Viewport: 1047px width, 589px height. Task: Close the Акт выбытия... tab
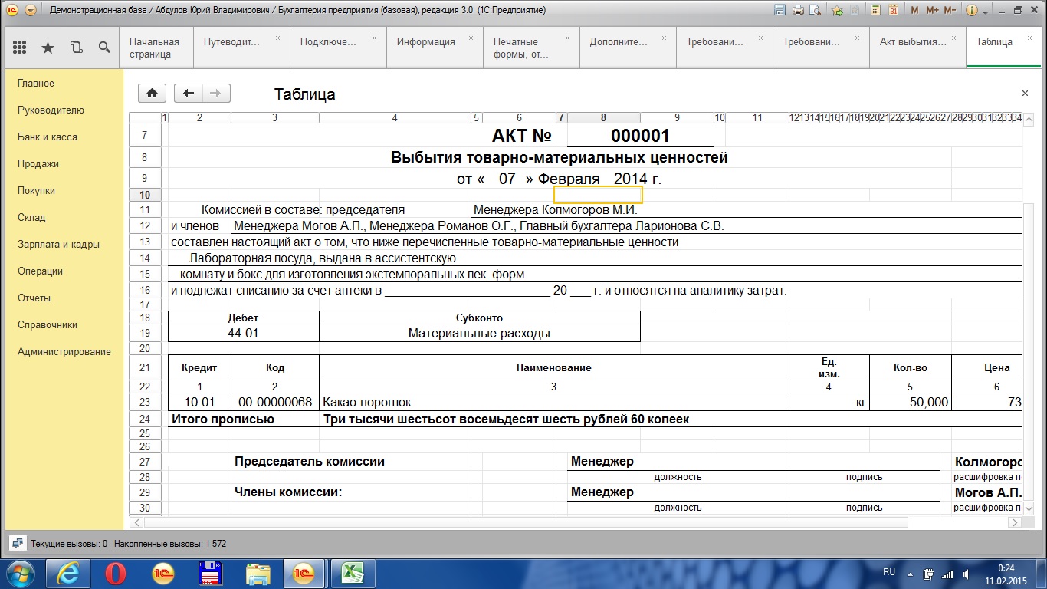coord(953,38)
